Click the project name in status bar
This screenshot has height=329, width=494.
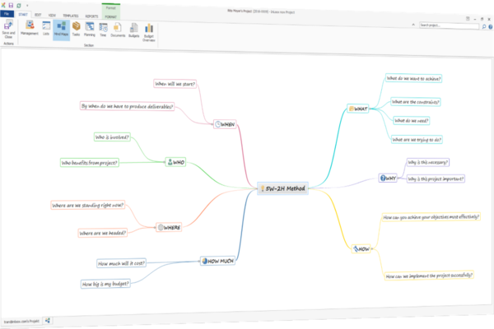click(x=21, y=322)
